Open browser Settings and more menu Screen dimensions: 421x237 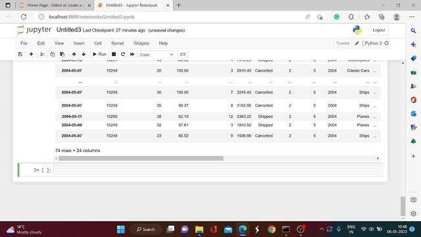[x=412, y=17]
